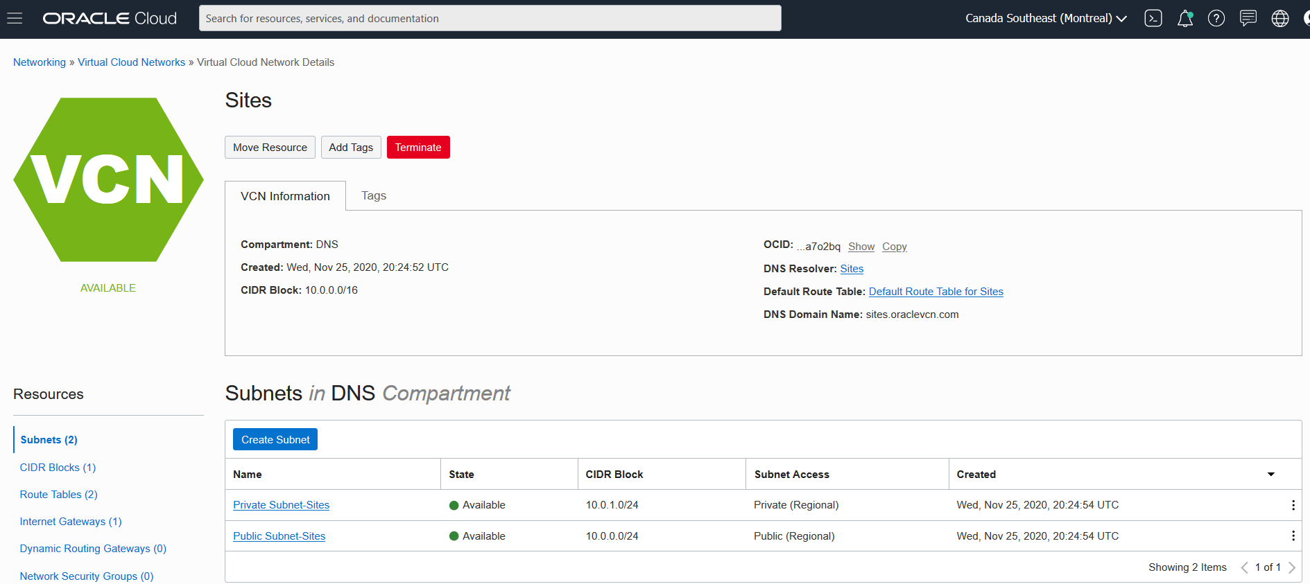
Task: Select Internet Gateways in the Resources list
Action: 71,522
